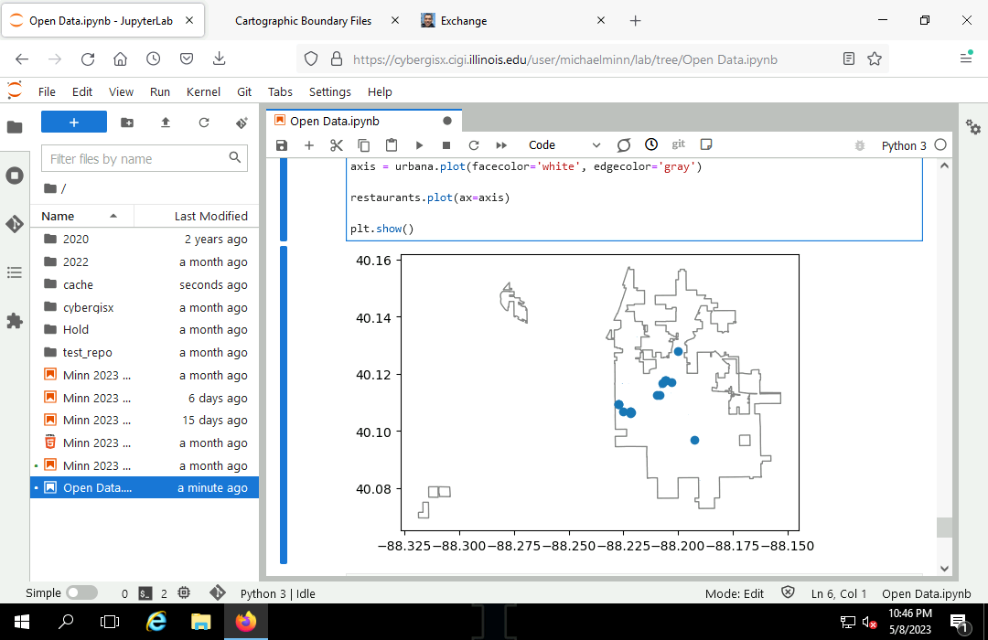988x640 pixels.
Task: Open the Extension Manager puzzle icon
Action: click(x=15, y=321)
